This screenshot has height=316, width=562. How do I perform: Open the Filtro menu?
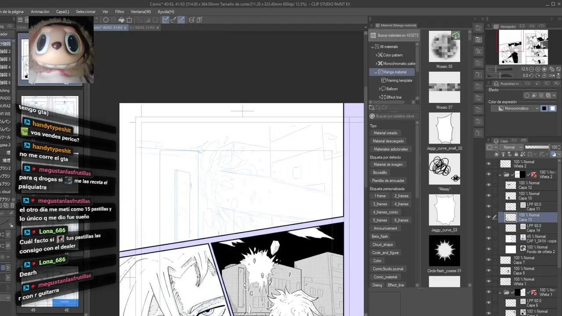pos(119,11)
